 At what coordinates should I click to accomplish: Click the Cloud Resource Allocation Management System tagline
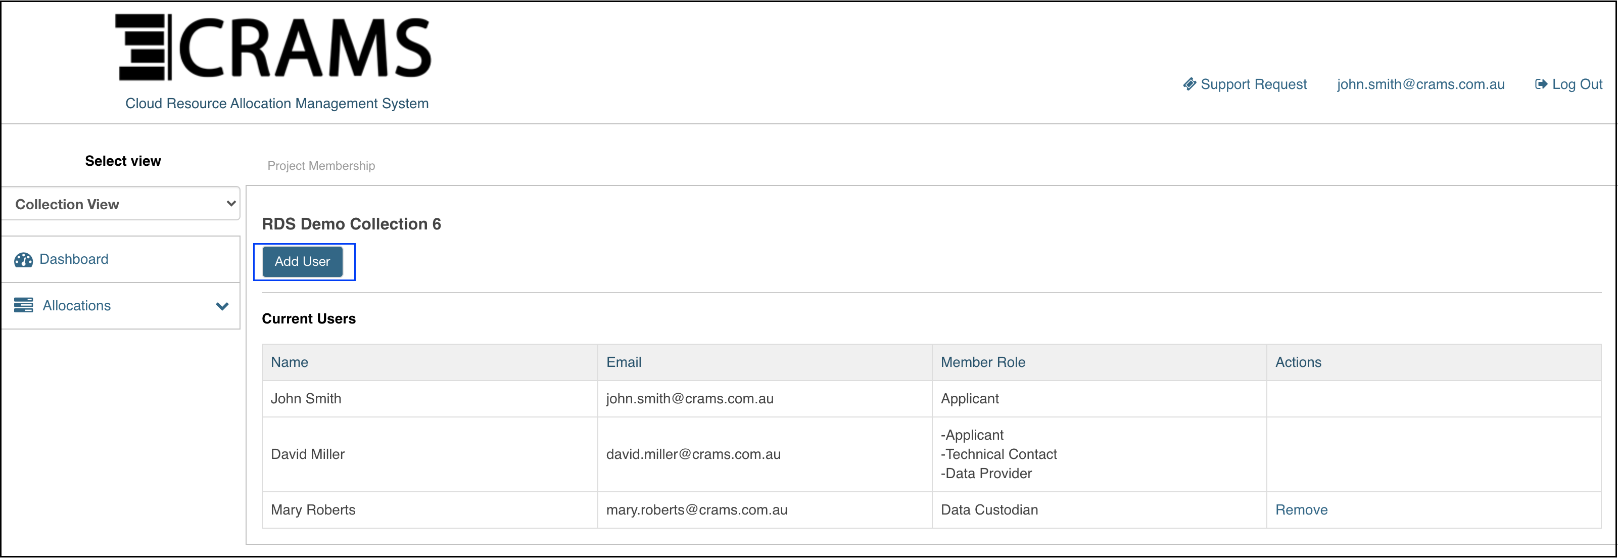(x=277, y=104)
